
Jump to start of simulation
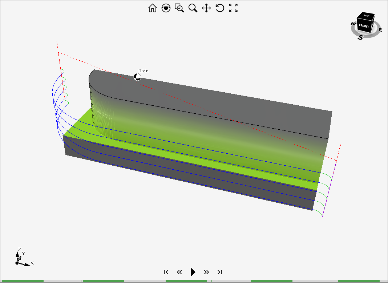tap(166, 272)
